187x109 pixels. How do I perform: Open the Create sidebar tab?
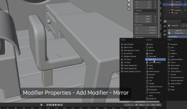coord(161,14)
